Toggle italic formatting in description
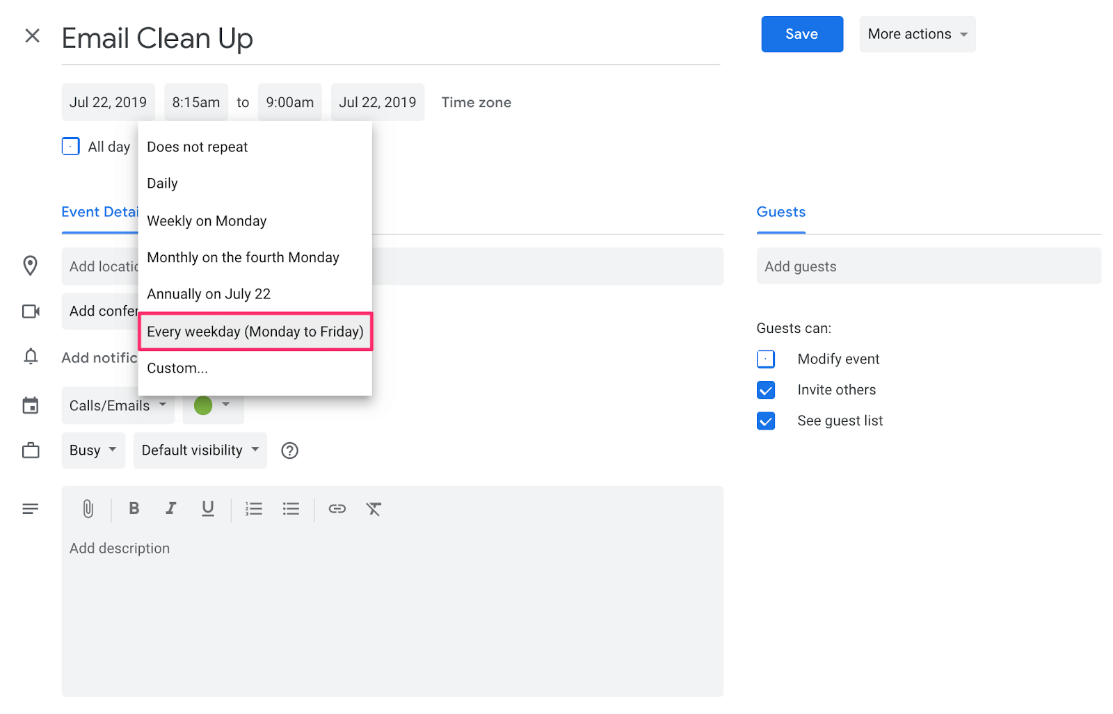The width and height of the screenshot is (1113, 714). tap(170, 508)
